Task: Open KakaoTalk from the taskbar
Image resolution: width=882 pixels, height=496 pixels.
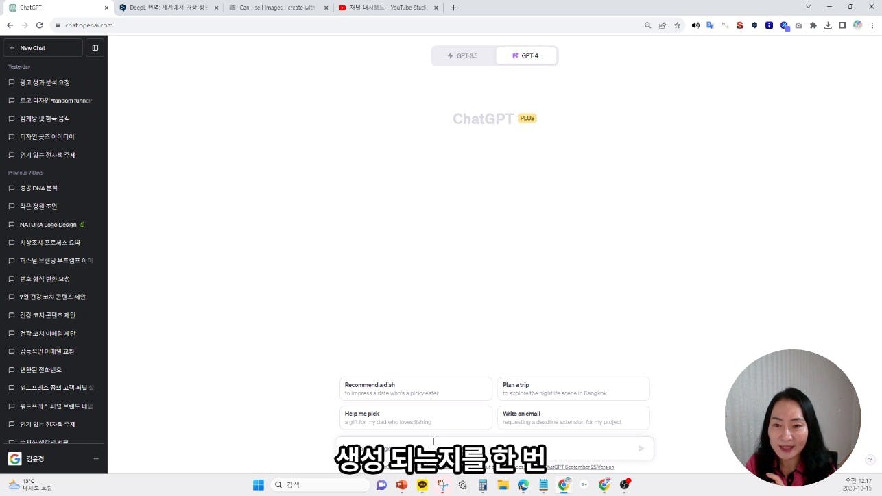Action: pyautogui.click(x=422, y=485)
